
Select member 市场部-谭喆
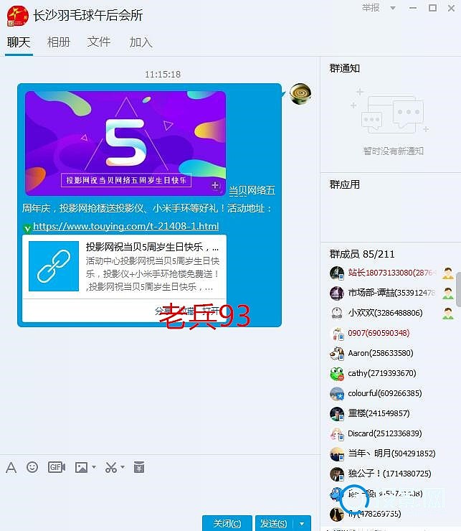[x=391, y=293]
